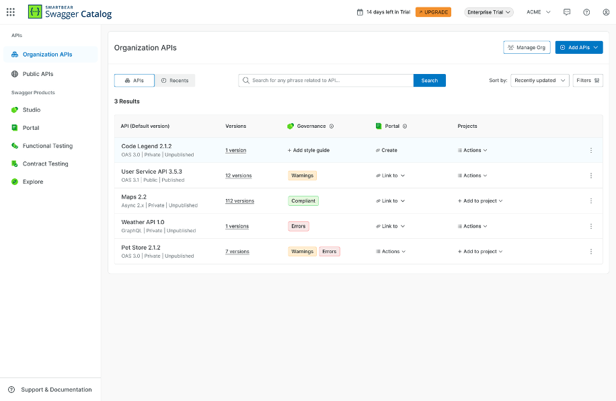Click the Portal info icon
Viewport: 616px width, 401px height.
coord(405,126)
